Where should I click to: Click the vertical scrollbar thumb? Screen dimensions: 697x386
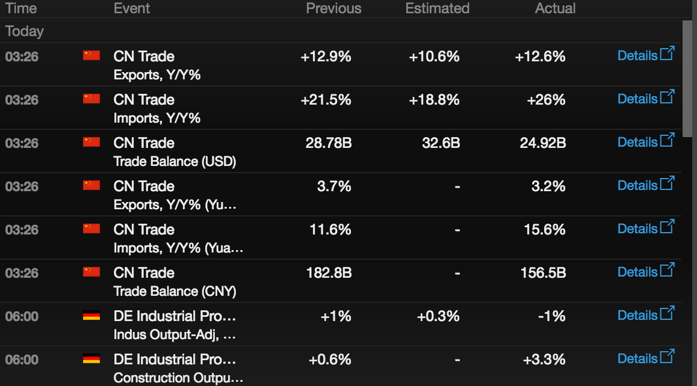687,79
